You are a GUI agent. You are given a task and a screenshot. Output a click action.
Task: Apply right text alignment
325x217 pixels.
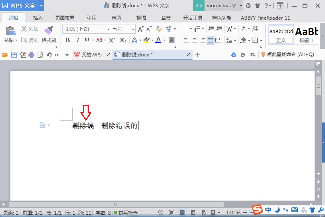203,40
